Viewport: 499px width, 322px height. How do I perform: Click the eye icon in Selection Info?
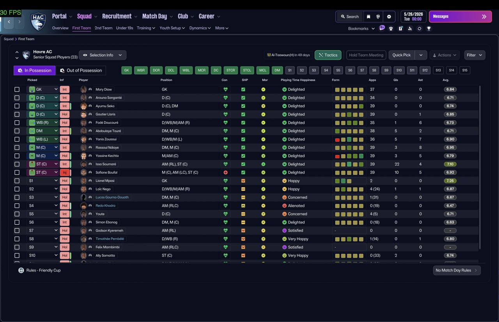tap(85, 55)
